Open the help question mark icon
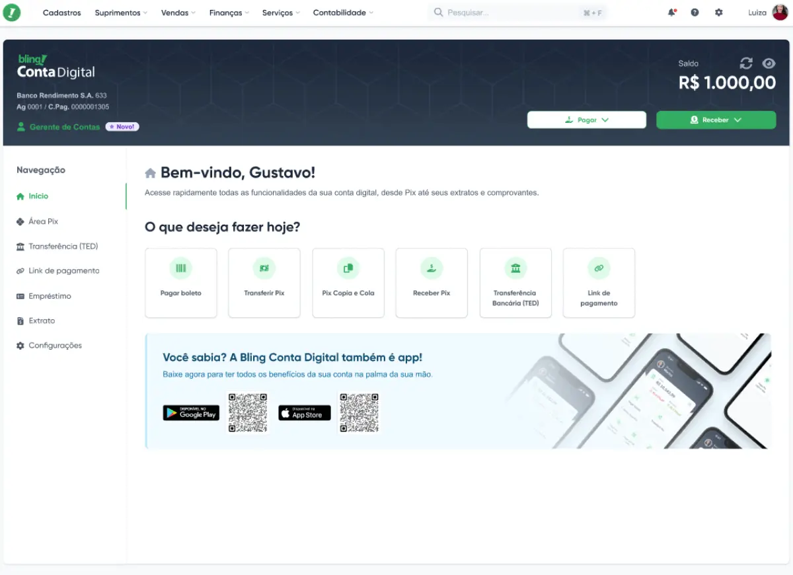This screenshot has height=575, width=793. click(x=695, y=13)
